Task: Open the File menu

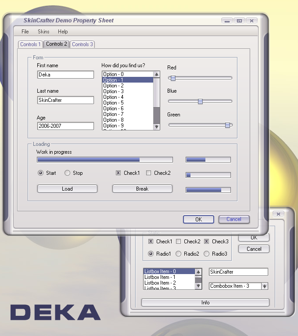Action: (x=25, y=32)
